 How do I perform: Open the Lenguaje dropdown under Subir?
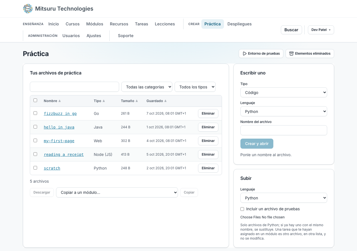284,198
